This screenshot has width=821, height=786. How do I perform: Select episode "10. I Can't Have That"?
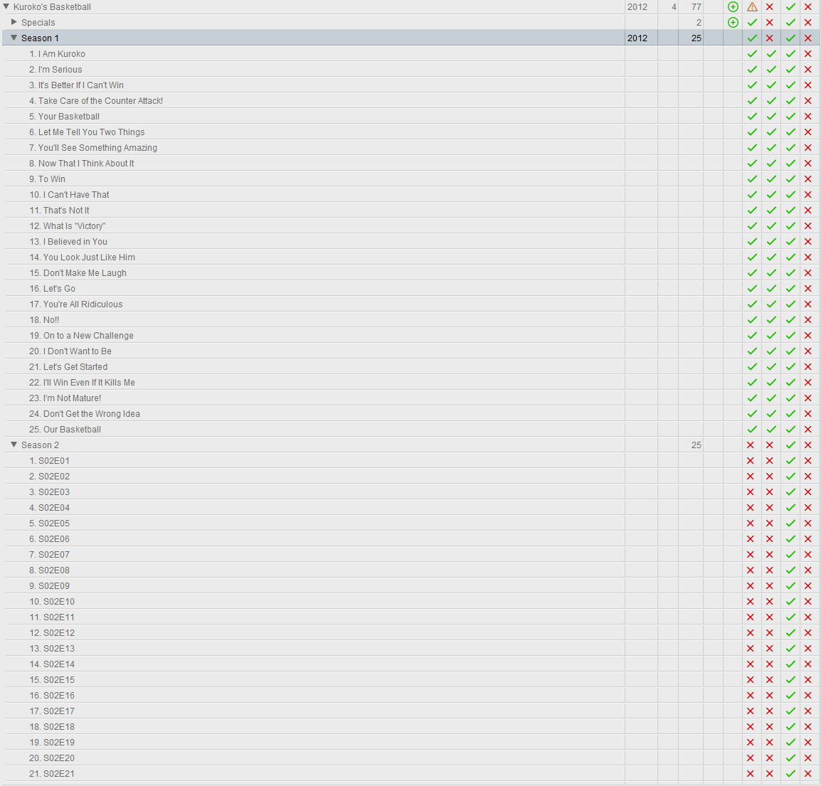pyautogui.click(x=69, y=195)
